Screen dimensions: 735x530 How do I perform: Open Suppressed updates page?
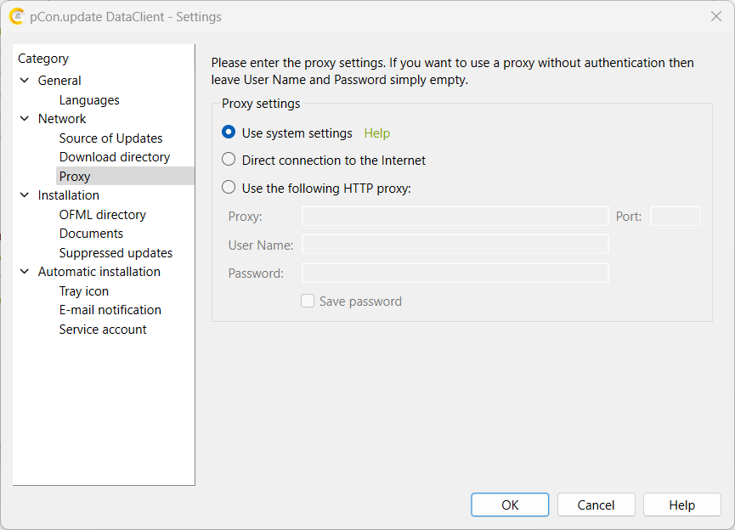[116, 252]
